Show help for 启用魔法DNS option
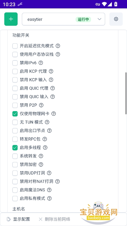The width and height of the screenshot is (127, 226). pyautogui.click(x=49, y=190)
